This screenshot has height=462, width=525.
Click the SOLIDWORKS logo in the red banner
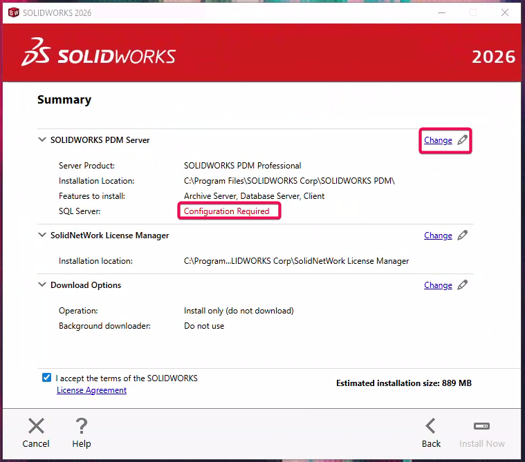coord(98,56)
